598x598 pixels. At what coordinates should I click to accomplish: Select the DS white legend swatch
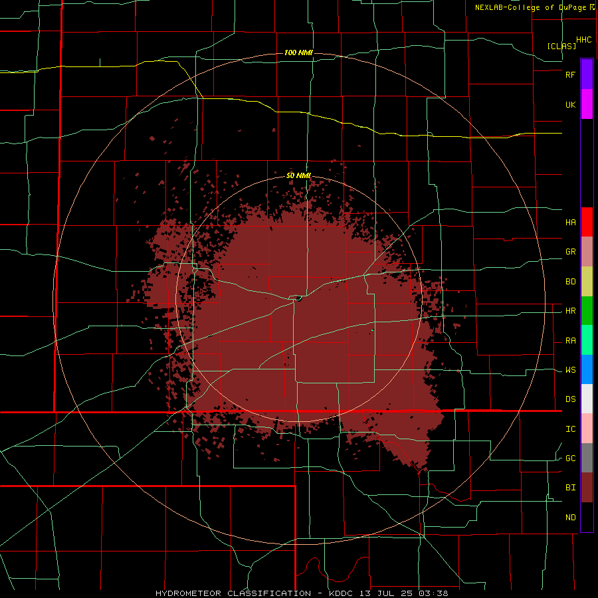click(x=587, y=399)
